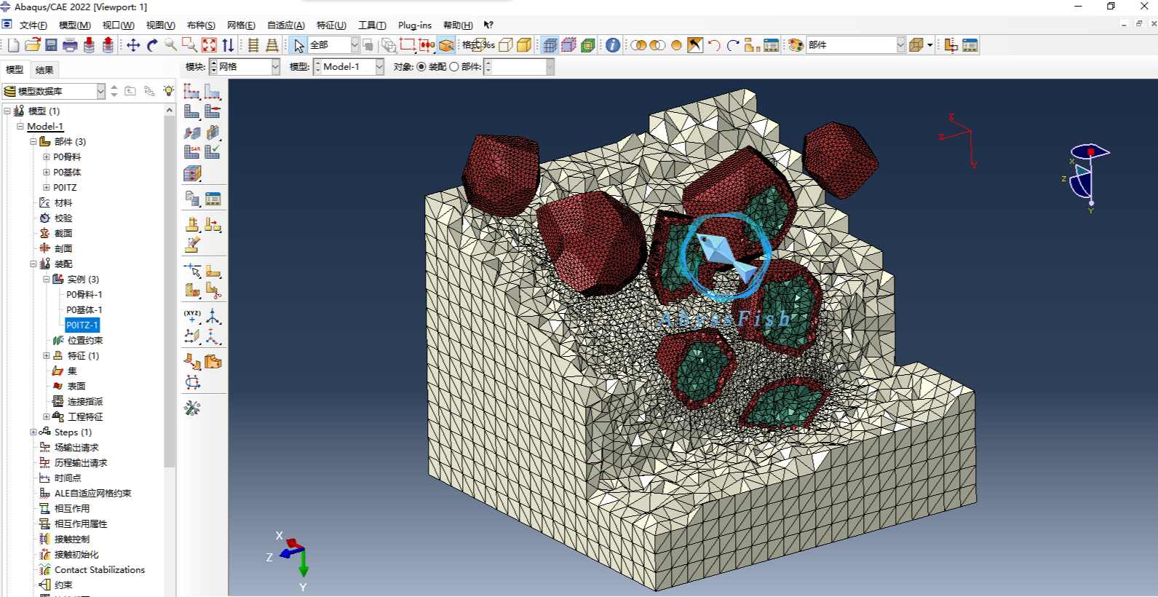Toggle the blue mesh visibility cube

550,45
